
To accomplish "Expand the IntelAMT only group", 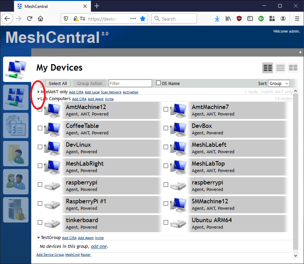I will click(39, 92).
